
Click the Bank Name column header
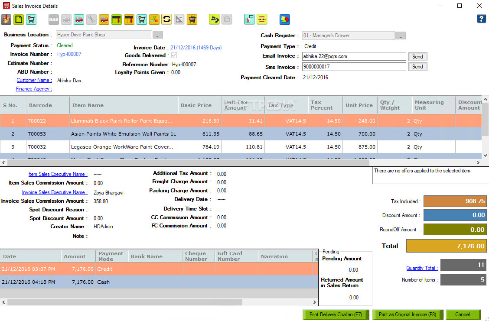coord(155,256)
